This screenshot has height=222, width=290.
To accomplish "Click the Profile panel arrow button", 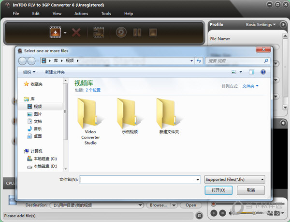I will point(283,25).
